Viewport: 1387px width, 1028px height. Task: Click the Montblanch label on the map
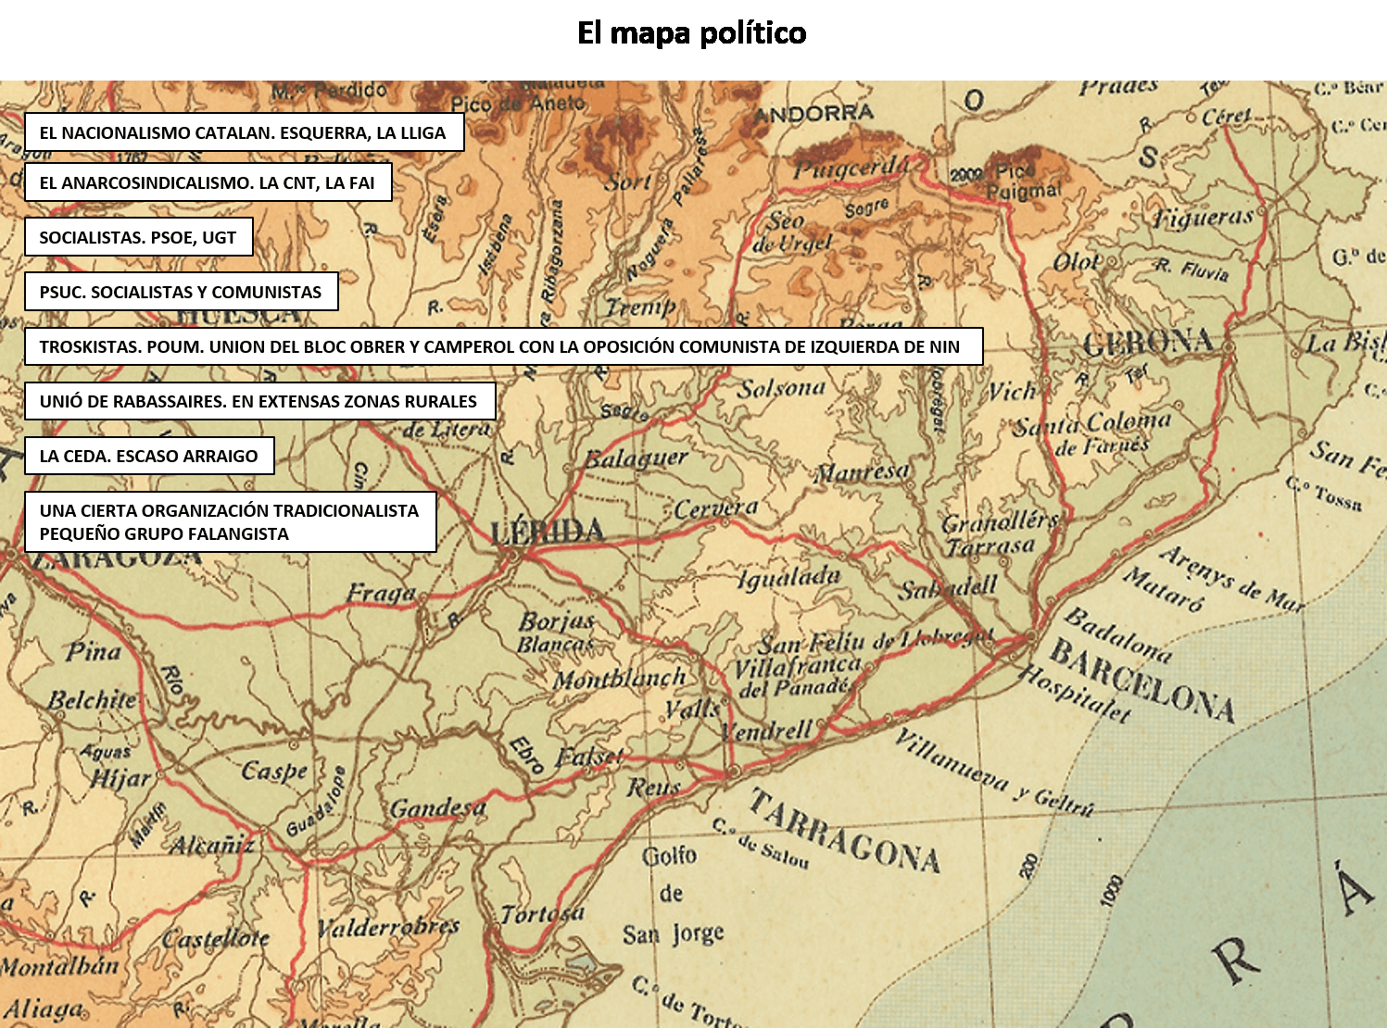pyautogui.click(x=620, y=680)
